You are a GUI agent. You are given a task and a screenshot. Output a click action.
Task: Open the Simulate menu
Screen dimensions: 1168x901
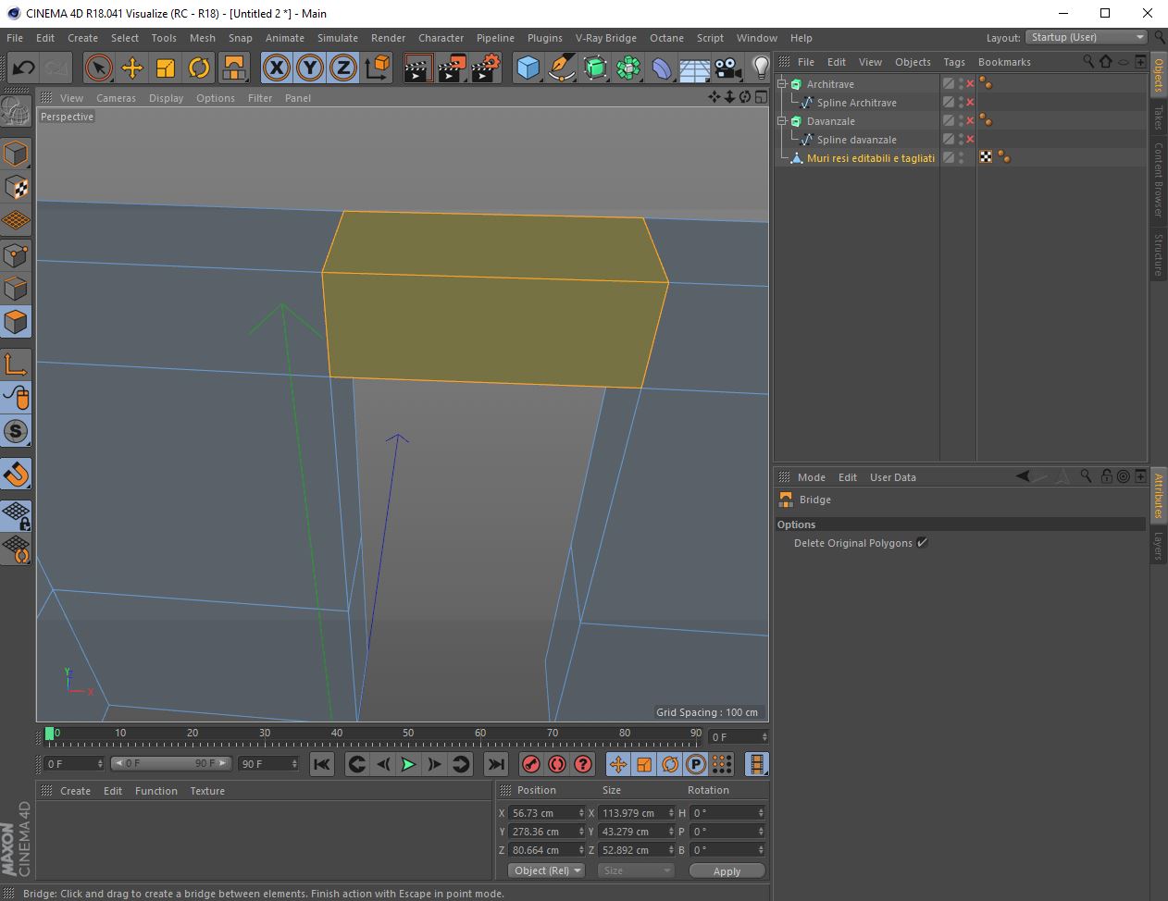point(338,38)
